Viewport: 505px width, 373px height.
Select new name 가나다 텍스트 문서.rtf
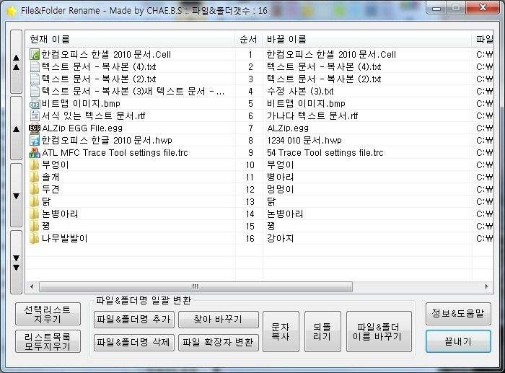point(312,116)
